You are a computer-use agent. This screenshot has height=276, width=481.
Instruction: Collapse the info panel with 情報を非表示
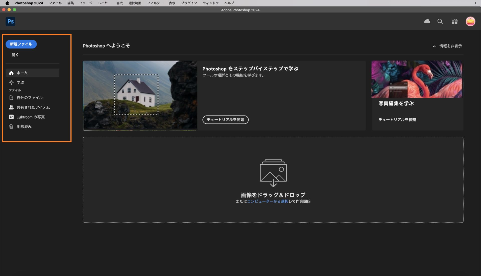pos(450,46)
